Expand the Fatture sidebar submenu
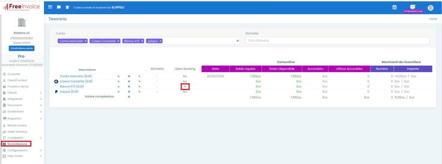This screenshot has width=442, height=164. [x=41, y=93]
